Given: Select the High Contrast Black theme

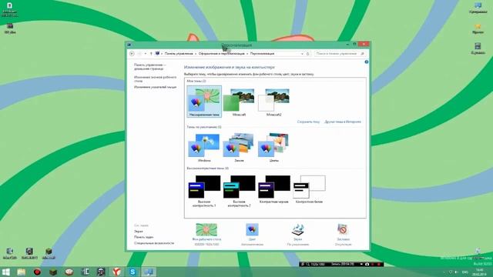Looking at the screenshot, I should coord(274,189).
